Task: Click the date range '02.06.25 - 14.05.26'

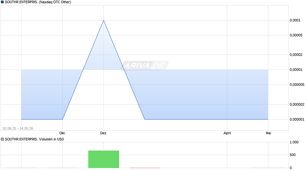Action: coord(18,128)
